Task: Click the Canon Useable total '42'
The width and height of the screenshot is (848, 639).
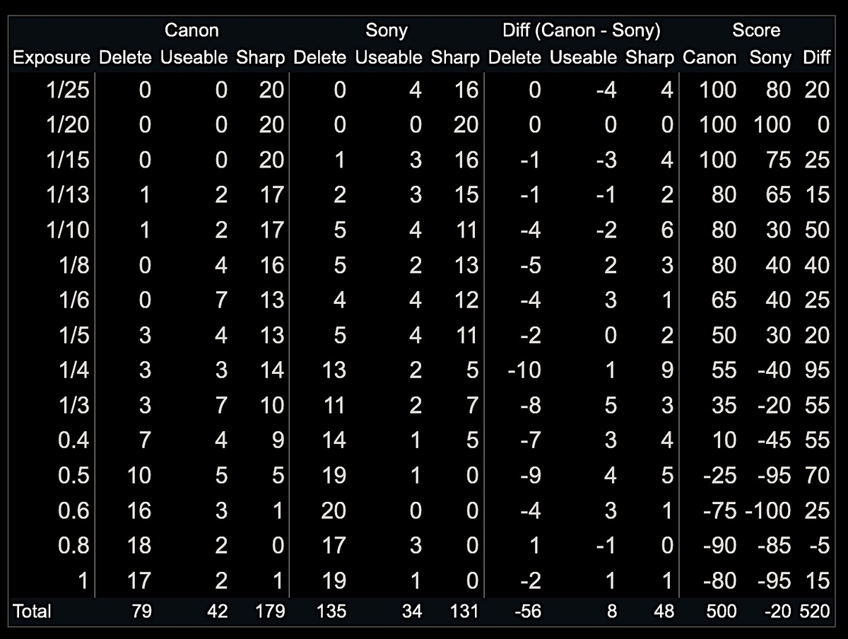Action: coord(218,611)
